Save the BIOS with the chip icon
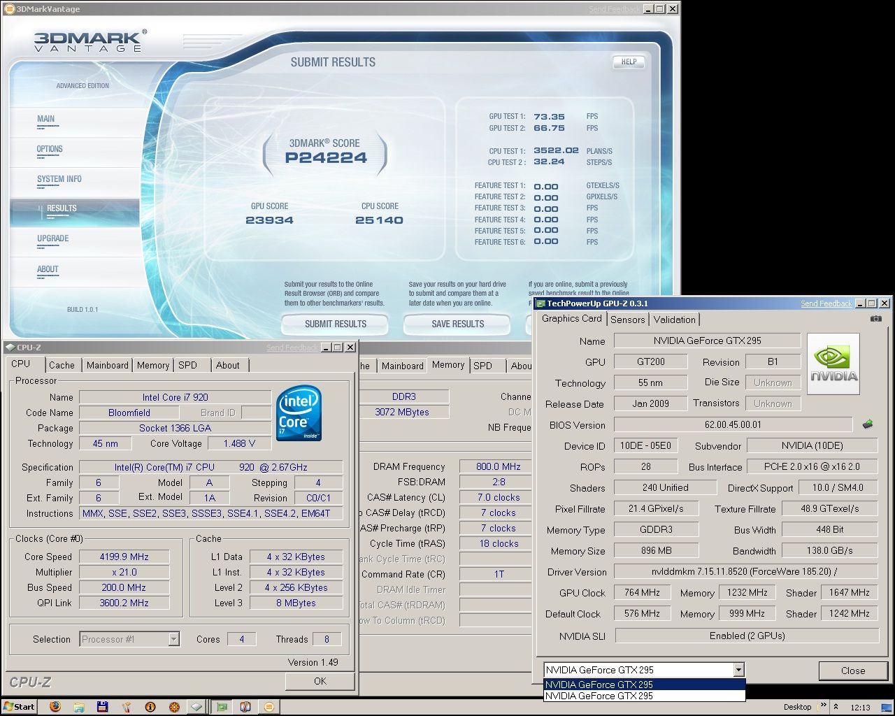The image size is (895, 716). [868, 424]
